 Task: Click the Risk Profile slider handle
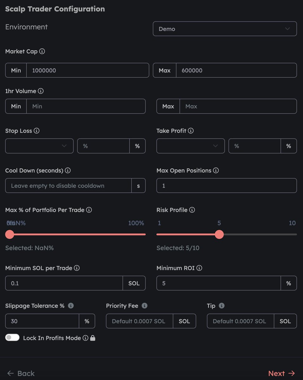coord(219,234)
